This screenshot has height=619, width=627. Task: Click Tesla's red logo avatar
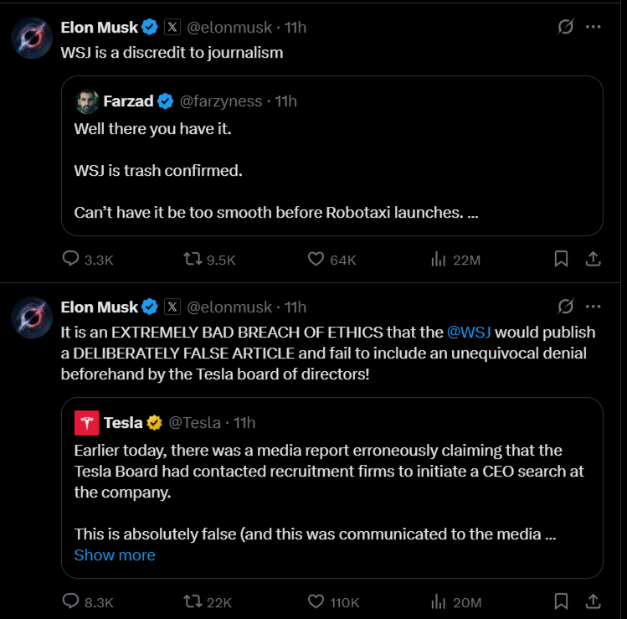point(87,422)
